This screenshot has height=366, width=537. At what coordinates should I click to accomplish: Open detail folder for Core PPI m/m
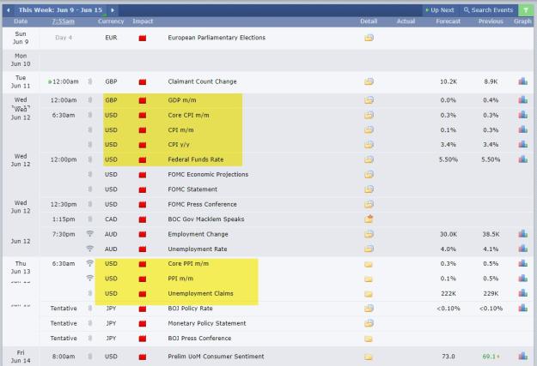tap(368, 264)
